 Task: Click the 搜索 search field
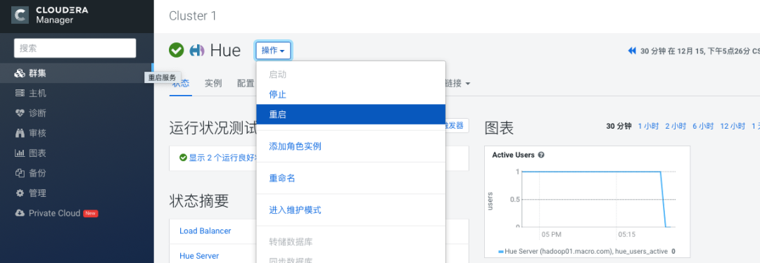click(x=75, y=49)
